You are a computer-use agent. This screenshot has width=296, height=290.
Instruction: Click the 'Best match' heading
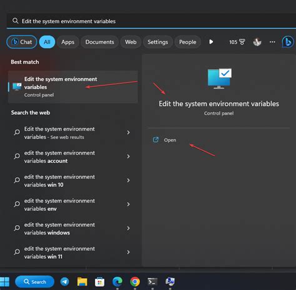click(25, 62)
